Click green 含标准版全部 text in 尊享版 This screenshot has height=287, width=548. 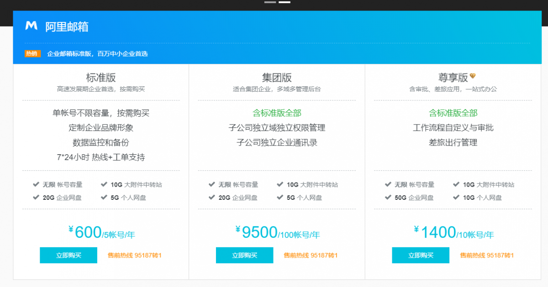click(453, 113)
